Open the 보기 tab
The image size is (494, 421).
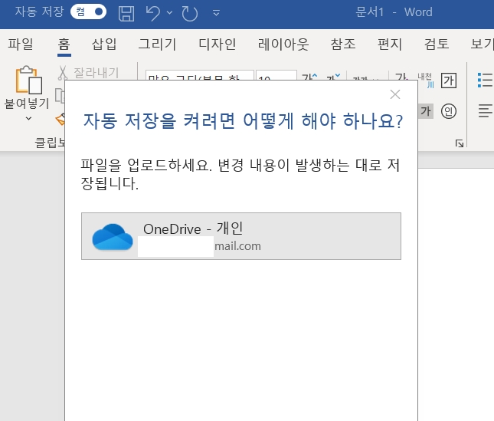coord(482,44)
